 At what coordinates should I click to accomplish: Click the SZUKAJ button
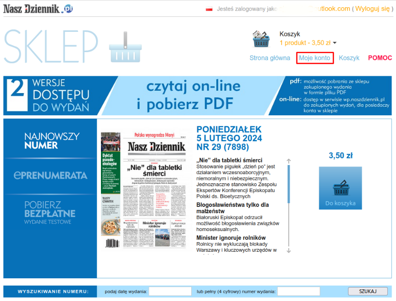coord(368,291)
